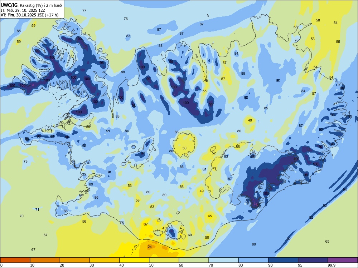Select the 'IT: Mið. 29. 10. 2025 12Z' line

24,10
